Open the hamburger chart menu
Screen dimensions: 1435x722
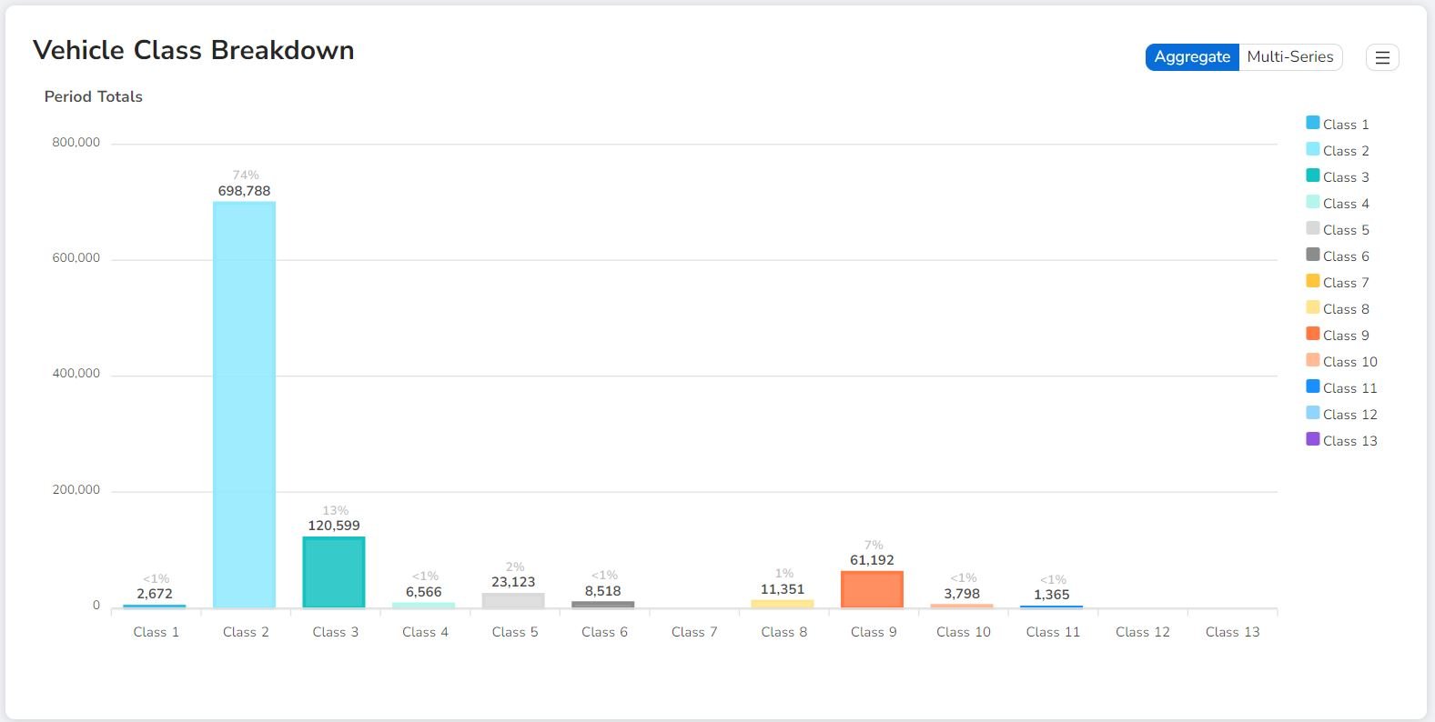tap(1381, 57)
